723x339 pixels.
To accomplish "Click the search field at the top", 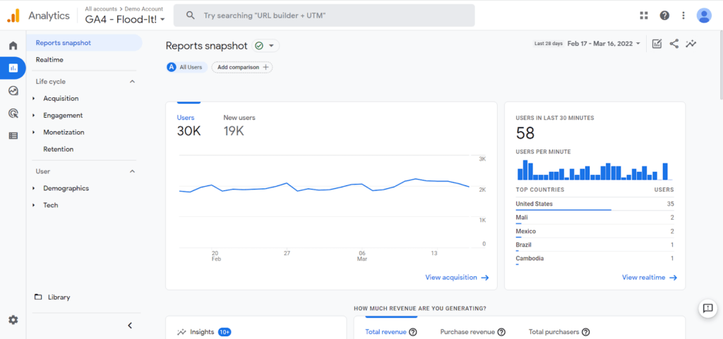I will point(324,16).
